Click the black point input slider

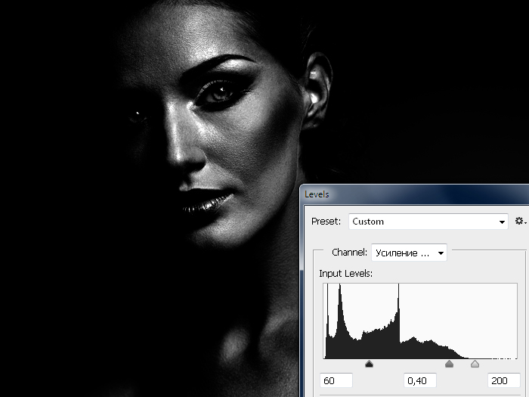(x=369, y=364)
